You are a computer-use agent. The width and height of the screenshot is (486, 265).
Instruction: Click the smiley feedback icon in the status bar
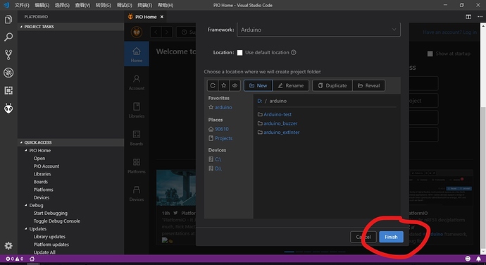(468, 259)
